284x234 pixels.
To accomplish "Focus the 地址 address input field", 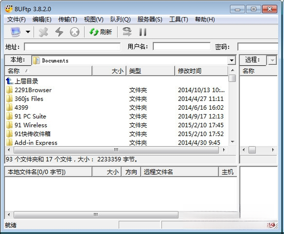I will point(72,47).
